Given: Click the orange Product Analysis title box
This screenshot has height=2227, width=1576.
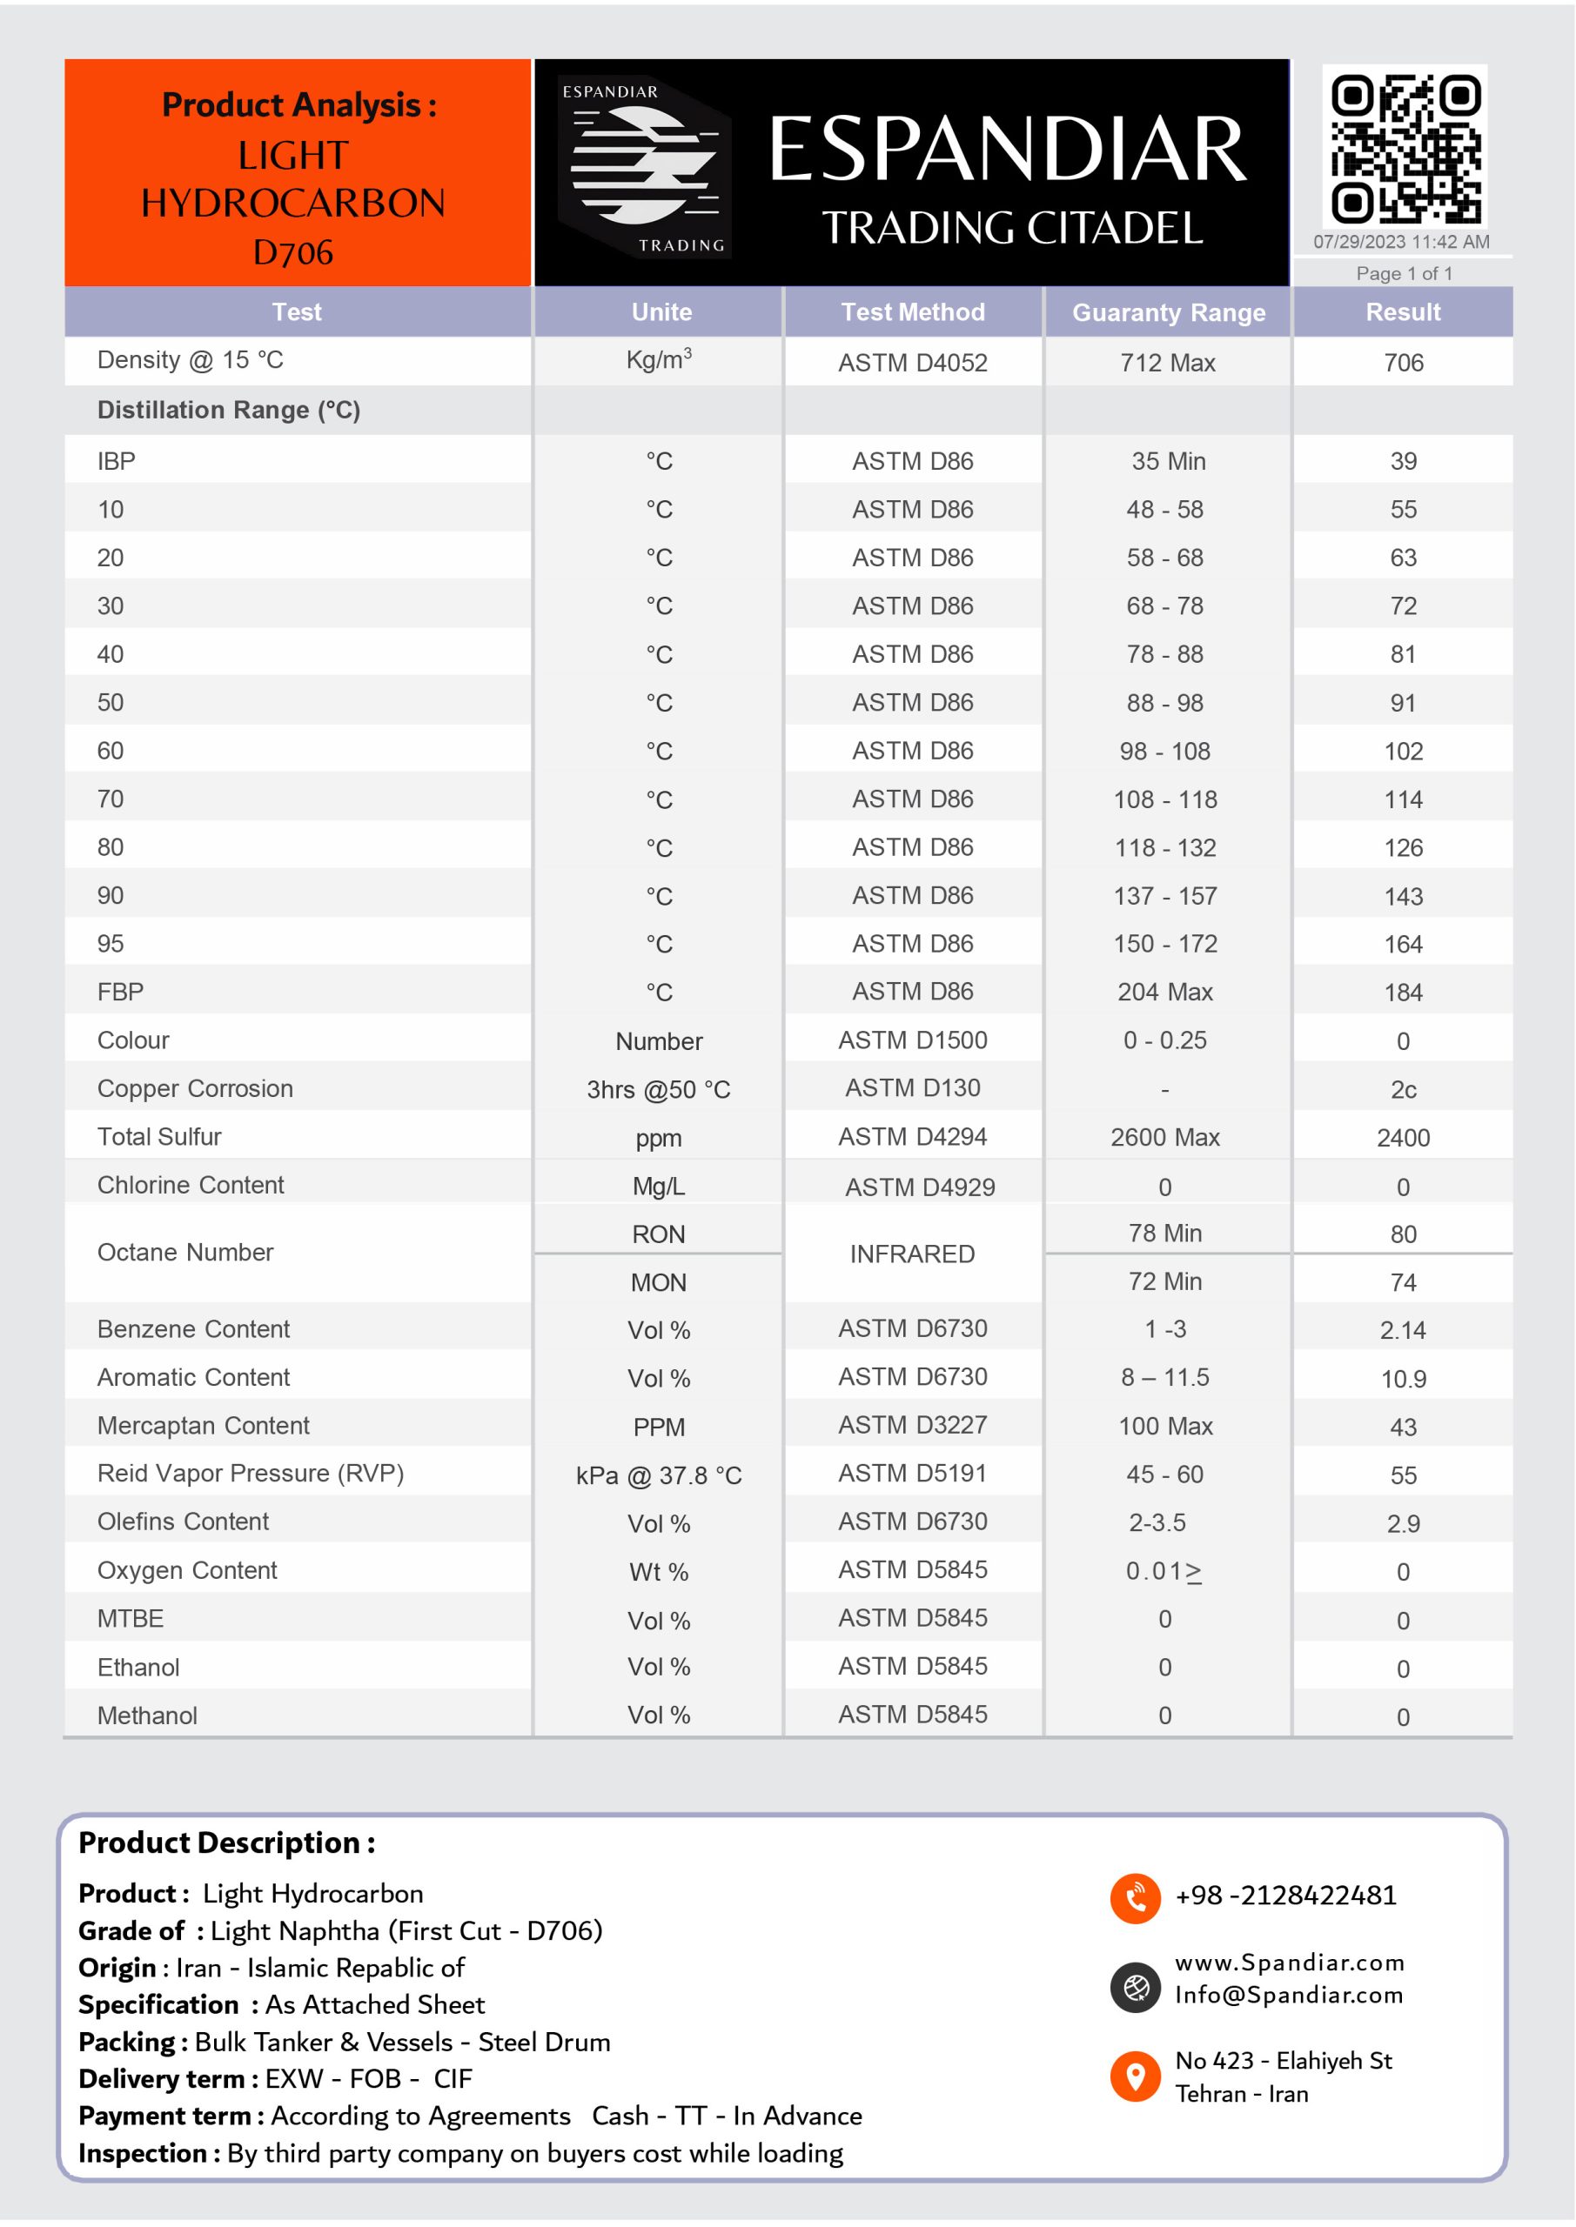Looking at the screenshot, I should (298, 172).
